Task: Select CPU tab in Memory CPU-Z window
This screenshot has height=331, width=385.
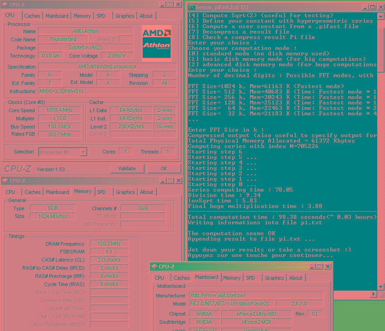Action: click(10, 192)
